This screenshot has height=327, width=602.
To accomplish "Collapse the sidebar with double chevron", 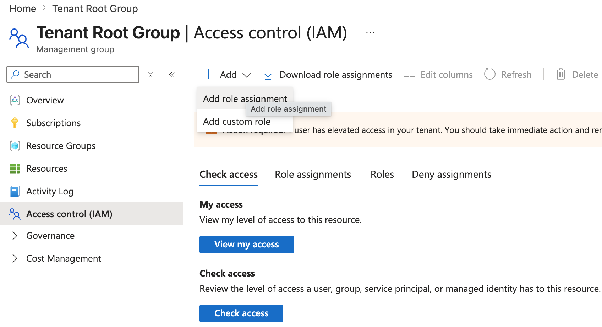I will tap(172, 75).
